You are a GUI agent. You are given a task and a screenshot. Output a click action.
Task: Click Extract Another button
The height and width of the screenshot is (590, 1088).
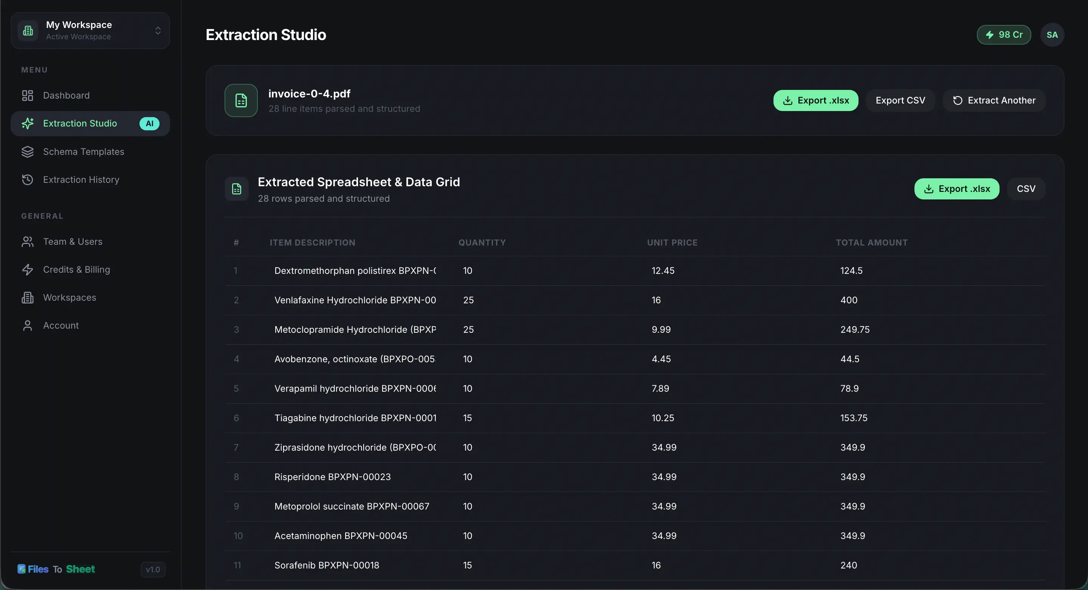994,100
